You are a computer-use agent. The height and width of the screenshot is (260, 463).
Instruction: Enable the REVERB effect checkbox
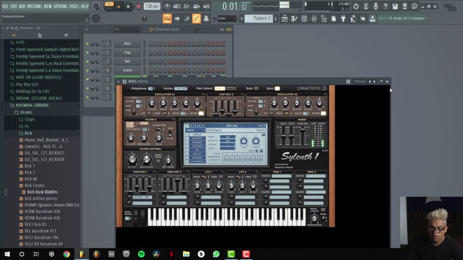[187, 158]
